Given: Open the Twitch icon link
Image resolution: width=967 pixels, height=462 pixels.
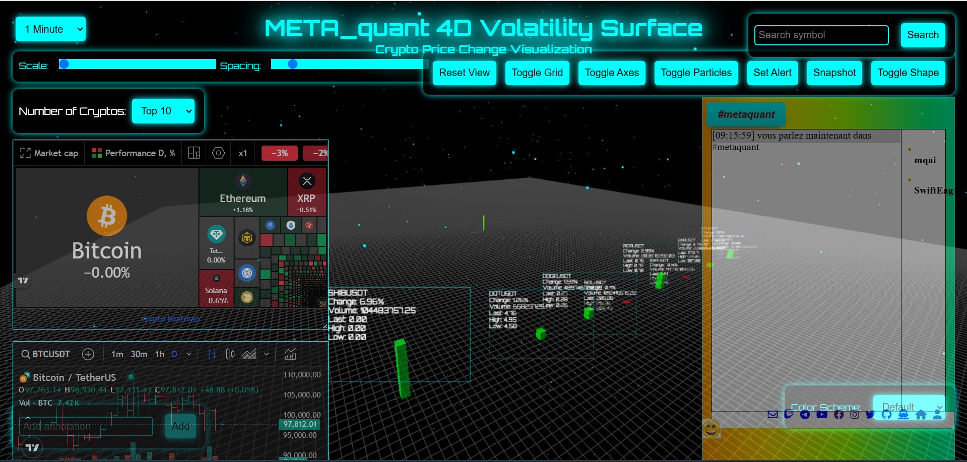Looking at the screenshot, I should (x=789, y=414).
